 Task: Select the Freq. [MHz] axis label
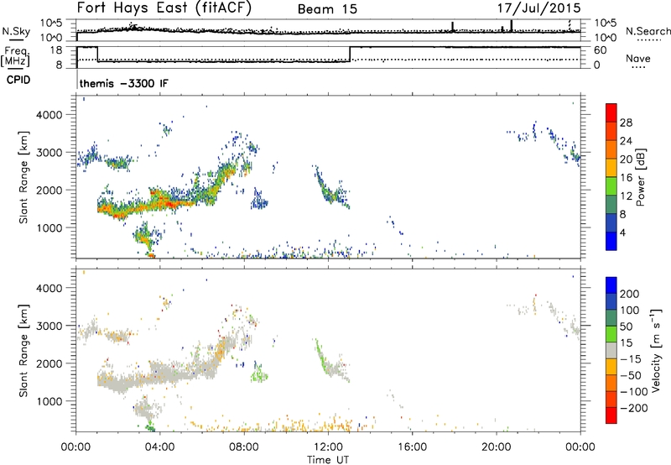click(15, 57)
